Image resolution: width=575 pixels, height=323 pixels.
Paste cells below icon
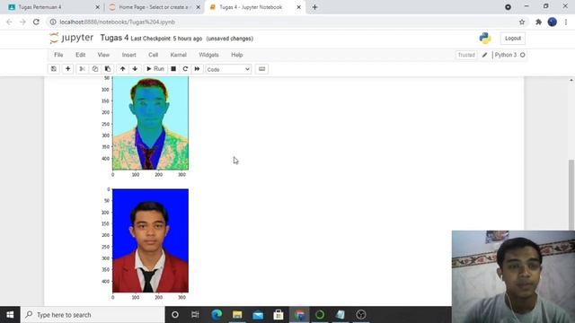(x=108, y=69)
